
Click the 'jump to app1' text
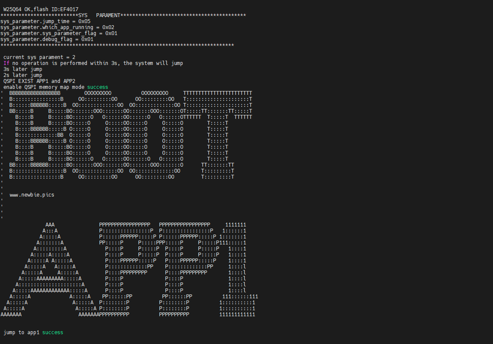[x=21, y=332]
